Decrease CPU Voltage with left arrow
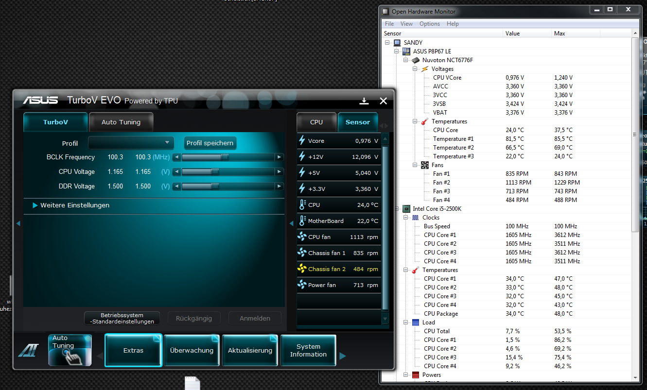 click(177, 172)
